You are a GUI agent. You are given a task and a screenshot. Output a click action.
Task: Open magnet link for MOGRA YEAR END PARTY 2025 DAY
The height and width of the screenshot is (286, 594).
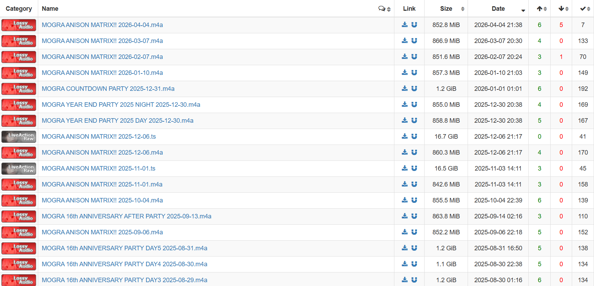pyautogui.click(x=414, y=120)
